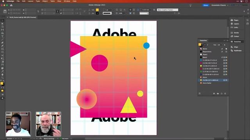
Task: Open Basic Graphics Frame object style dropdown
Action: coord(179,10)
